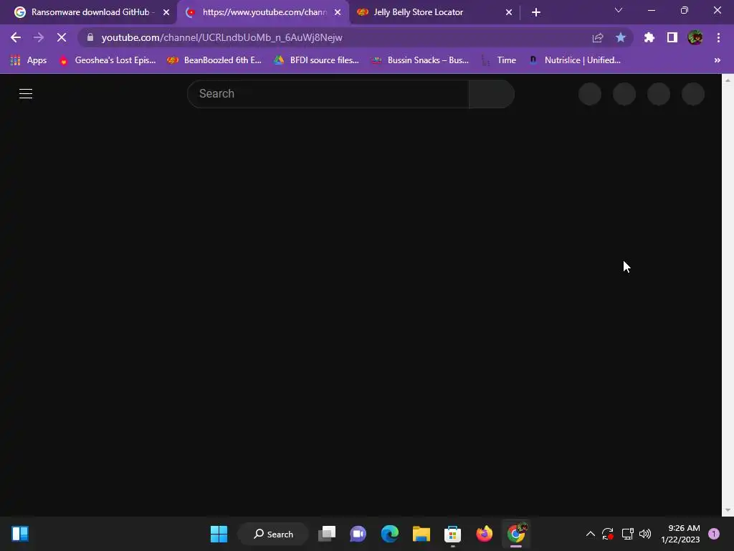Viewport: 734px width, 551px height.
Task: Close the Jelly Belly Store Locator tab
Action: [x=509, y=12]
